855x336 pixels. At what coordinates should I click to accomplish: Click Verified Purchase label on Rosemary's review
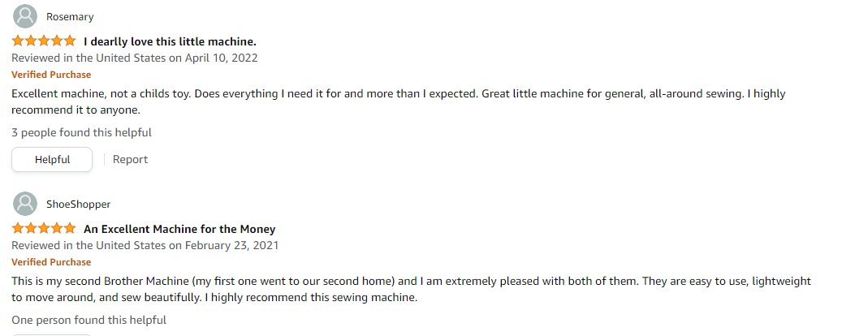pos(51,75)
